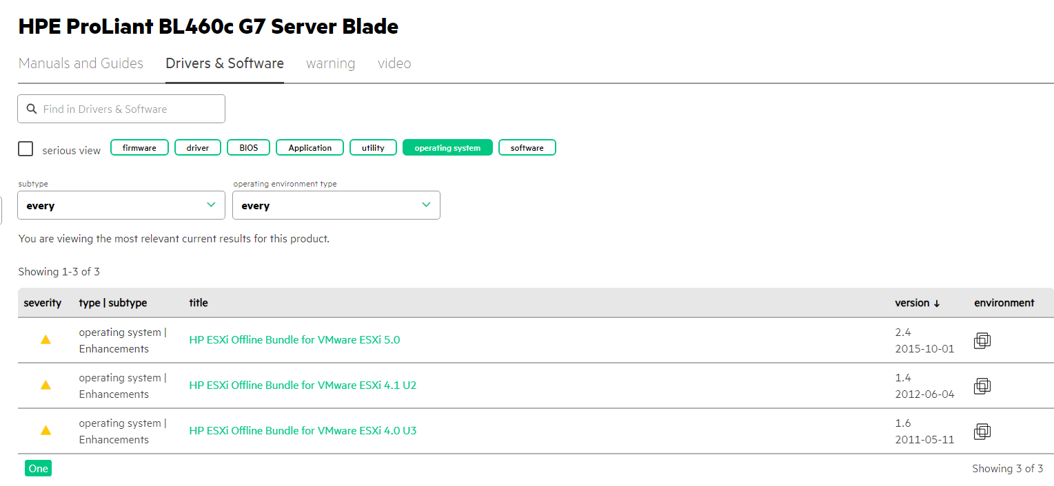Click the environment icon in the ESXi 4.0 U3 row
The image size is (1054, 486).
click(982, 431)
